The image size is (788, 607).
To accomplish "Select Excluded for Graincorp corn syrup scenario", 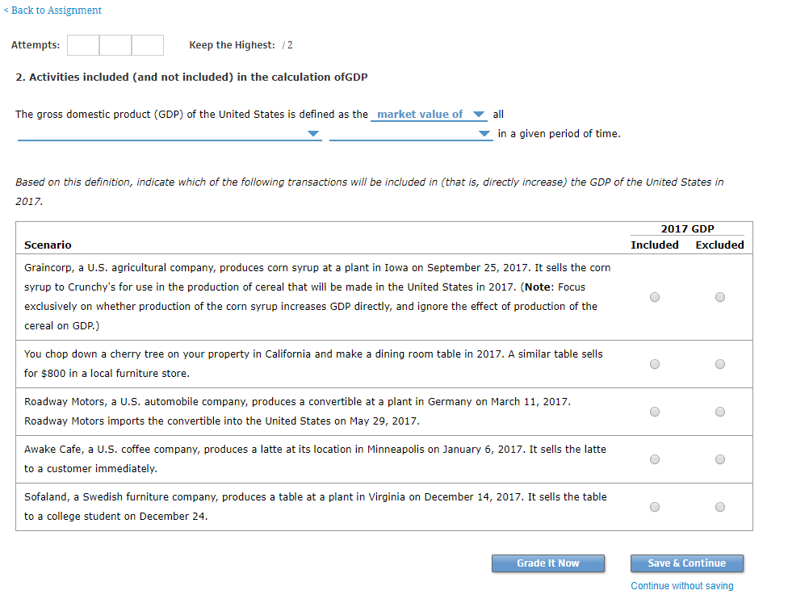I will (720, 297).
